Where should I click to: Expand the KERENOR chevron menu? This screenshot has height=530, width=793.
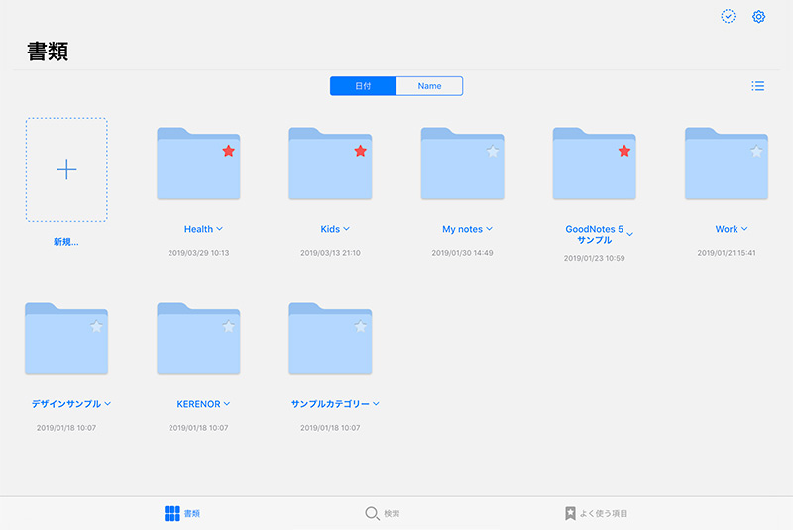227,404
